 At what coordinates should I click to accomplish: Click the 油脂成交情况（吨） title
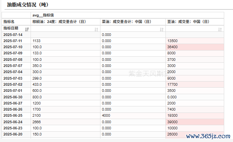coord(28,5)
